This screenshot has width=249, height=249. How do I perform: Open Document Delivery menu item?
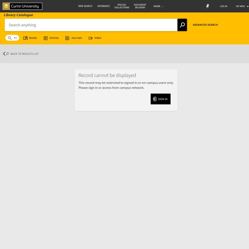click(140, 6)
